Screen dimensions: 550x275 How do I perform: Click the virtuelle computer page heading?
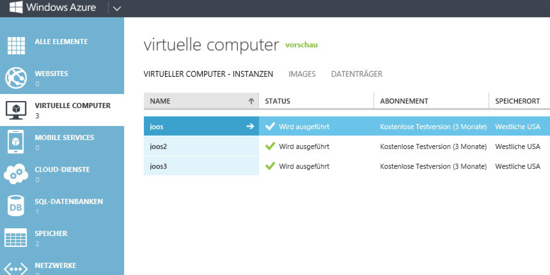click(211, 45)
